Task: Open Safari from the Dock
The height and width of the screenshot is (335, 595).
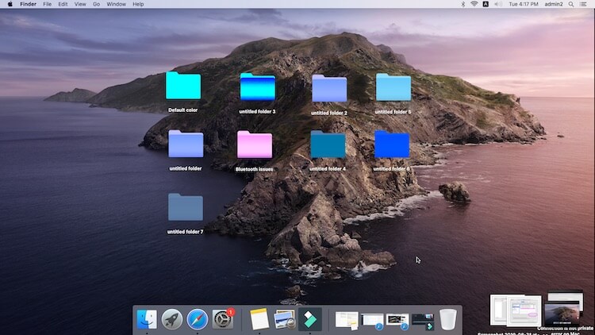Action: click(x=198, y=319)
